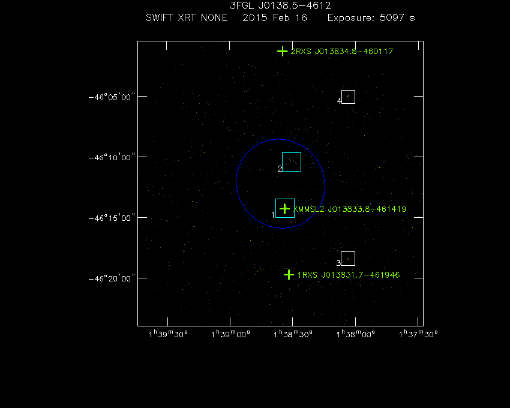Click declination label -46°05'00"
Image resolution: width=510 pixels, height=408 pixels.
[x=112, y=97]
